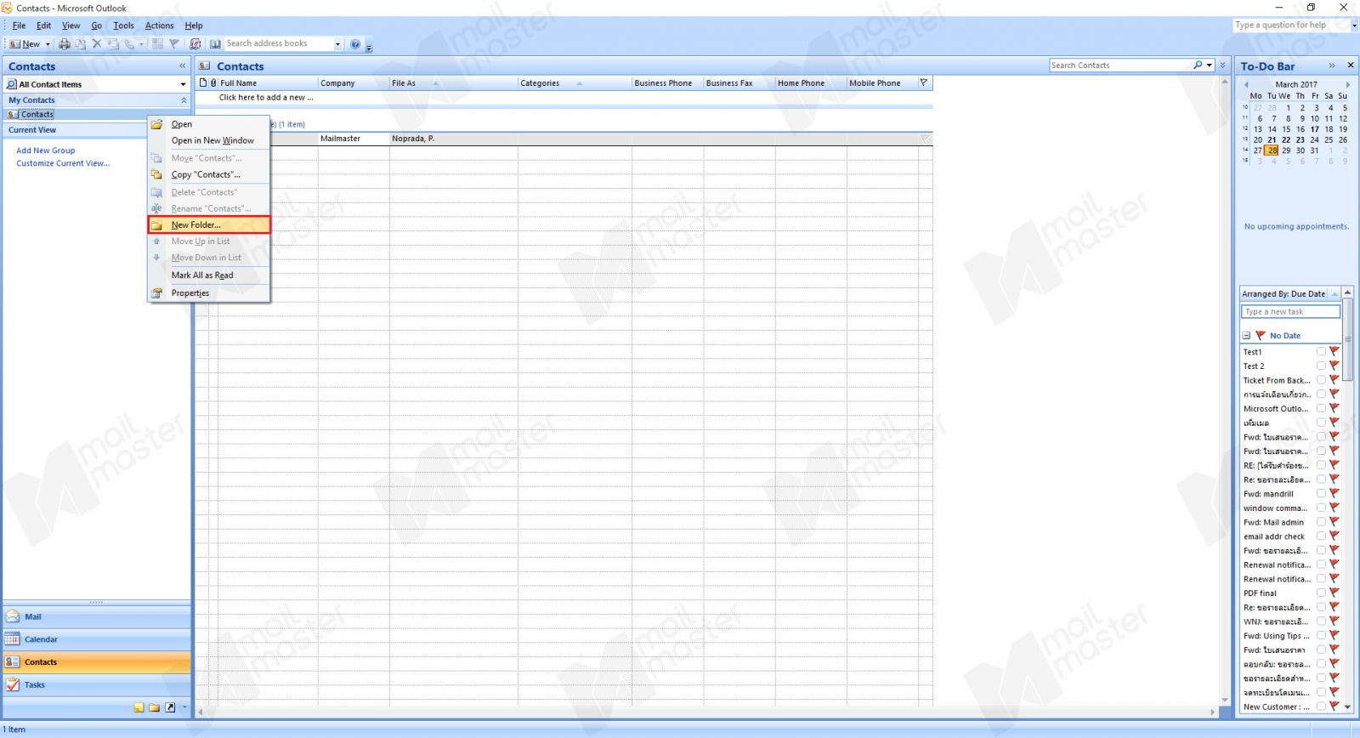Open the Tools menu
Image resolution: width=1360 pixels, height=738 pixels.
tap(123, 26)
